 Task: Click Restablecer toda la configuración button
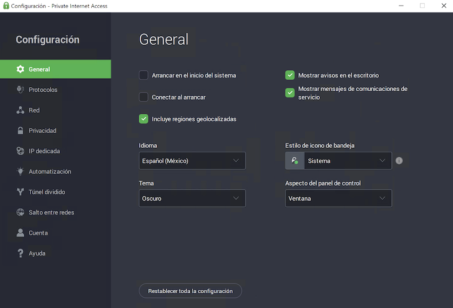click(x=190, y=291)
